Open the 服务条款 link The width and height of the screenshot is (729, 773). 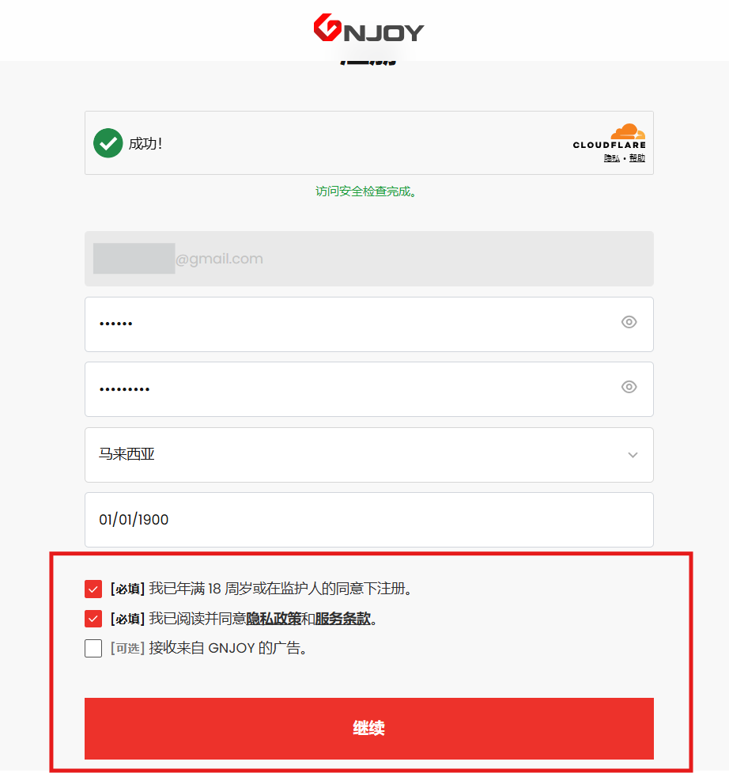pos(343,619)
